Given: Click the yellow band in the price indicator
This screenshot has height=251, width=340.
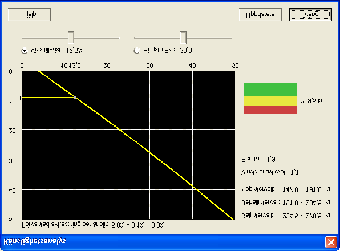Looking at the screenshot, I should [270, 101].
